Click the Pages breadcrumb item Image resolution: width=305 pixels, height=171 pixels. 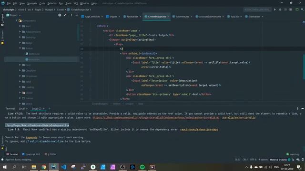tap(38, 9)
